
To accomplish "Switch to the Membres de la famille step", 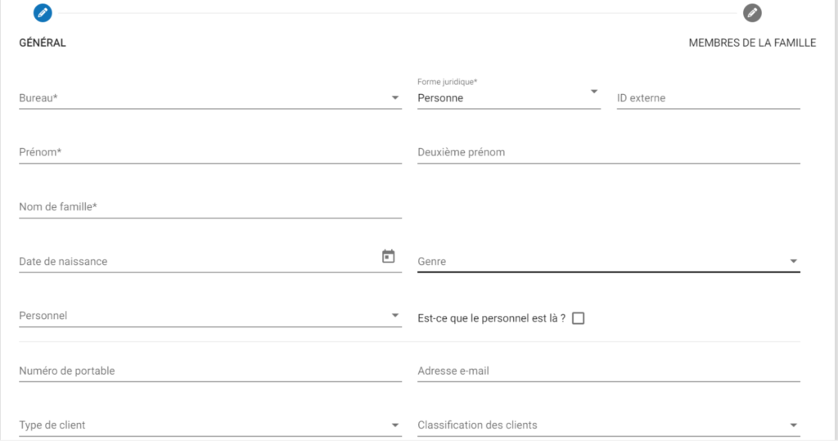I will (x=752, y=43).
